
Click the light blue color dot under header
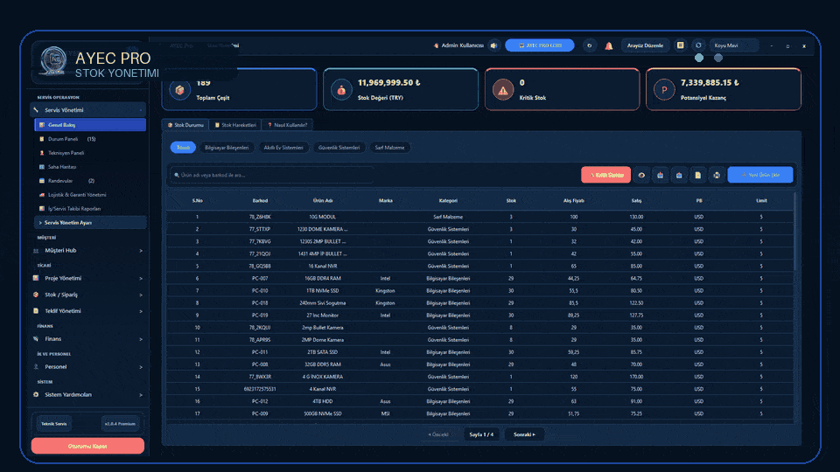point(699,58)
